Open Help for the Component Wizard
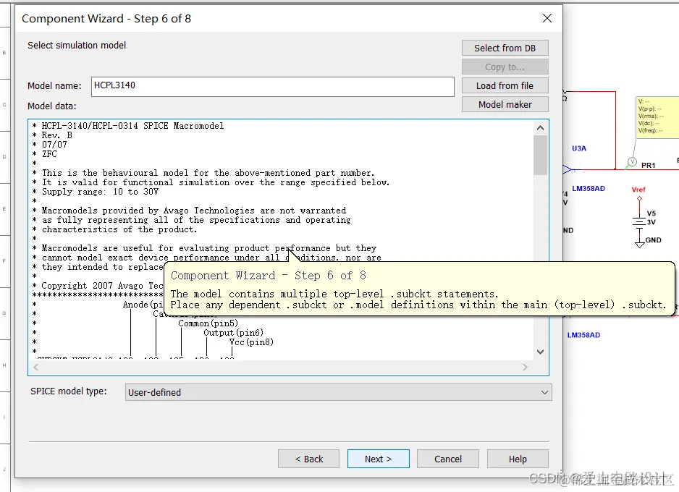The width and height of the screenshot is (679, 492). pyautogui.click(x=517, y=459)
